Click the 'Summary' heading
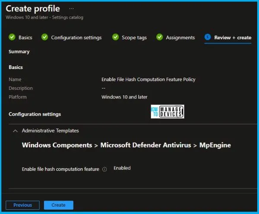The height and width of the screenshot is (214, 259). (19, 52)
